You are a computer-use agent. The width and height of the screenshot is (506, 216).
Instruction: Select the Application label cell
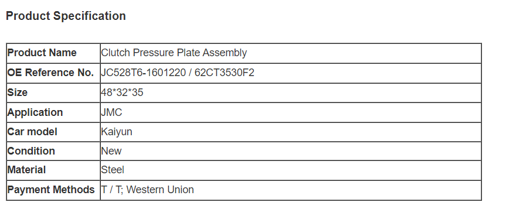click(x=53, y=112)
